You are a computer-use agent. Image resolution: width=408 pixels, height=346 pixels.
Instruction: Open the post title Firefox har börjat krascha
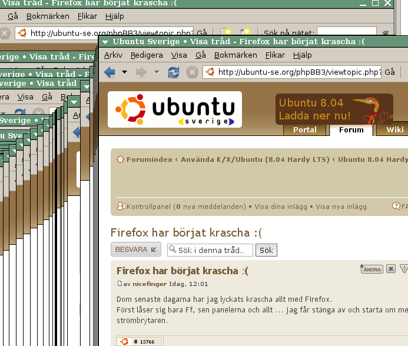point(182,271)
